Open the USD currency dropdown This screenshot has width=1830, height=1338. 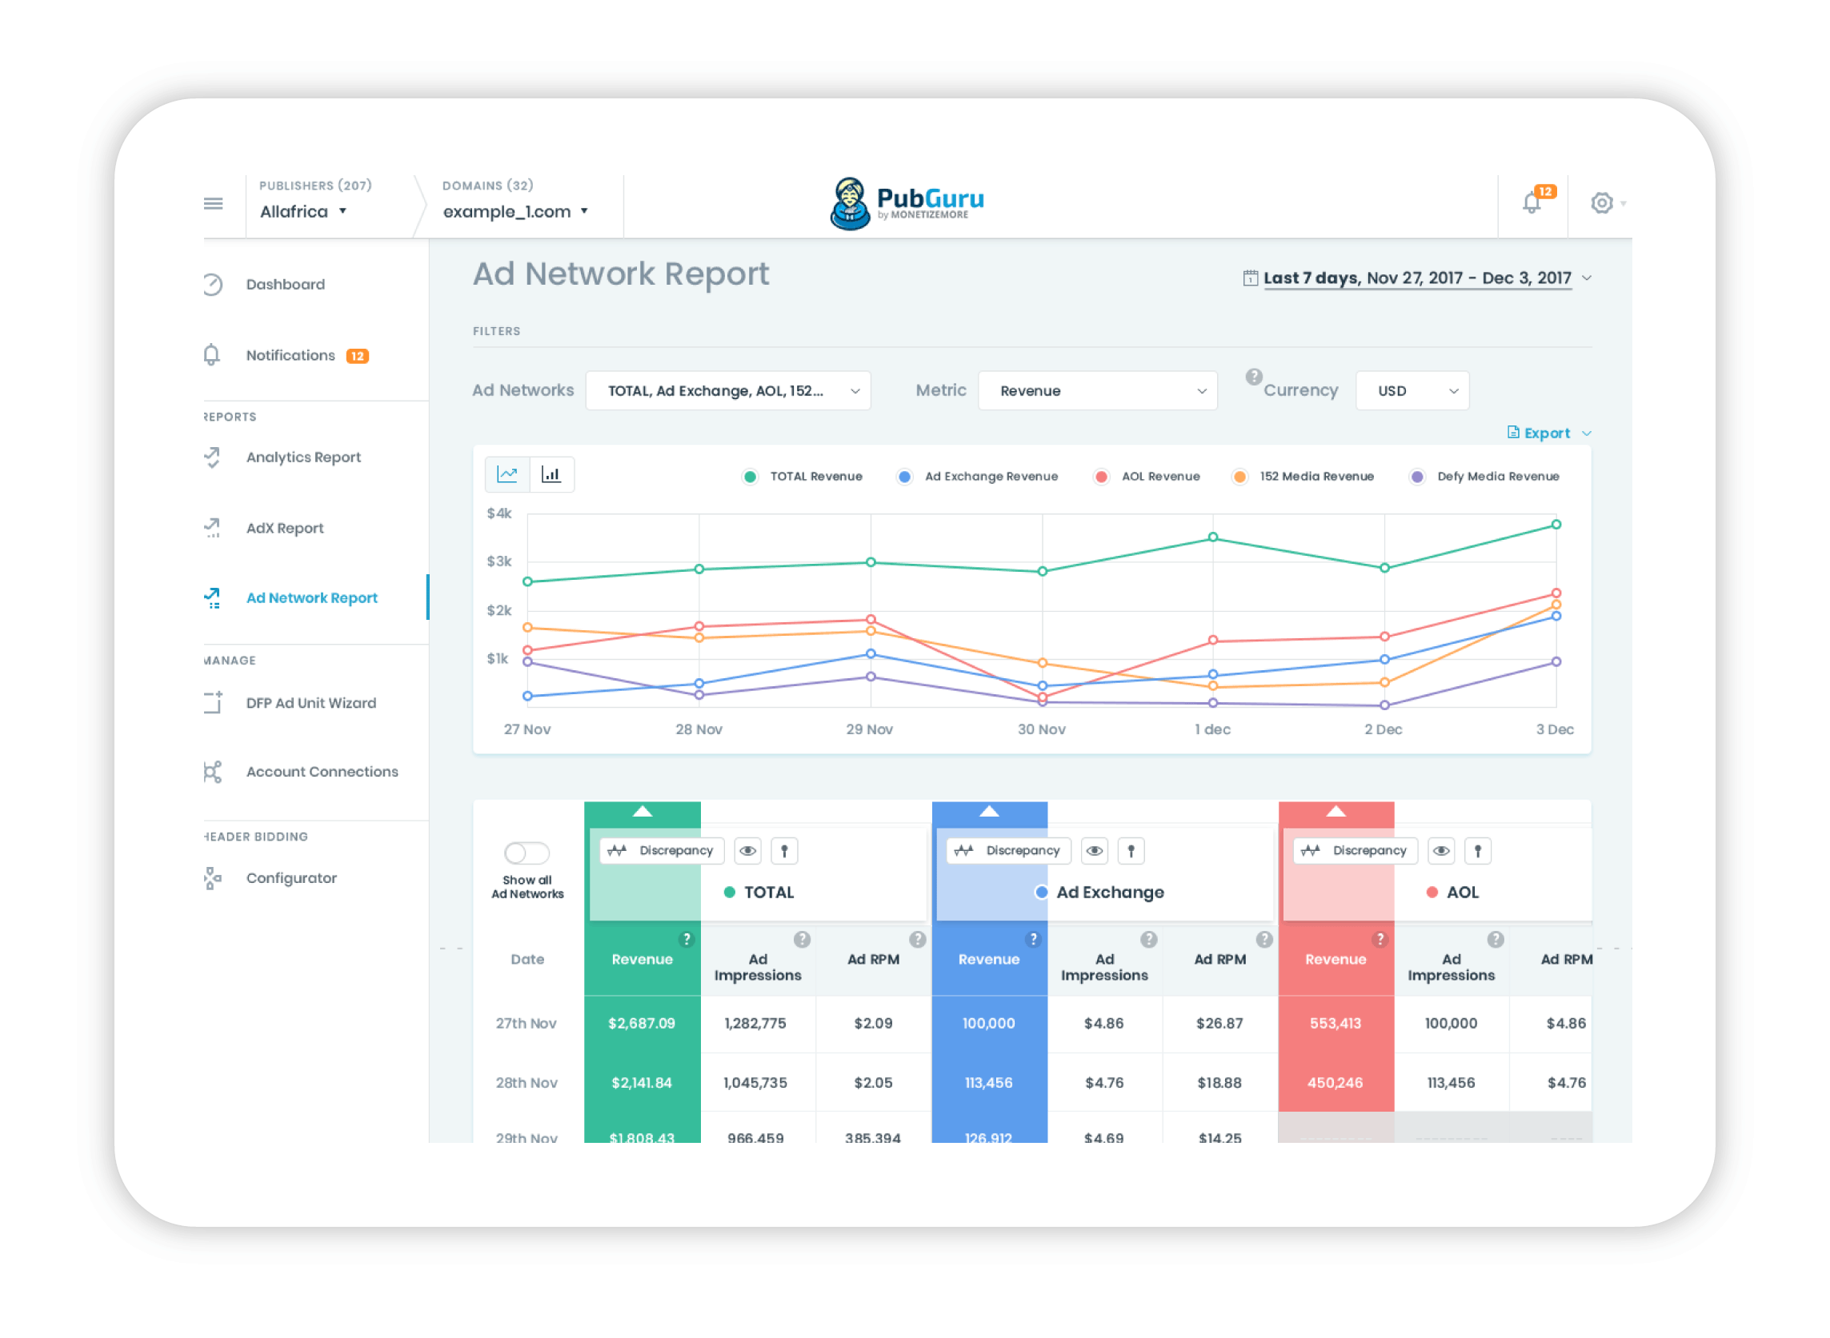point(1412,391)
